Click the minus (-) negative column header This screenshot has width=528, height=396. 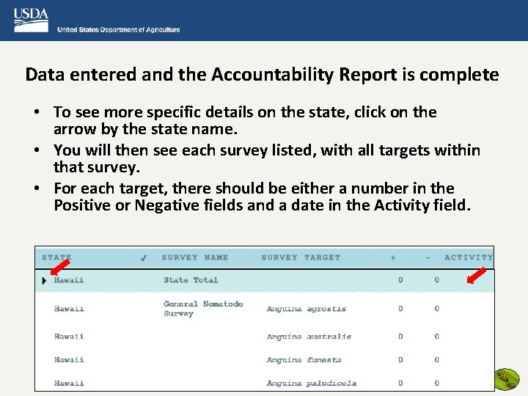tap(428, 258)
